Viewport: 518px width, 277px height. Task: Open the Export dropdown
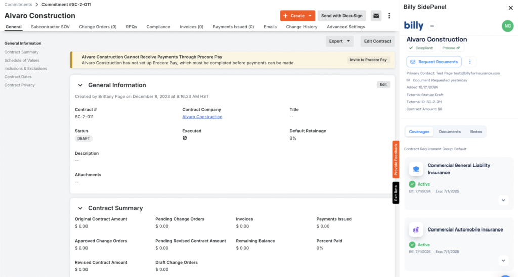click(x=341, y=41)
